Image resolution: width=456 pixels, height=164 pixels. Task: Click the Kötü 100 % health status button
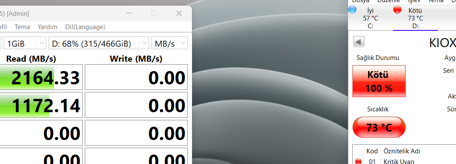point(379,81)
